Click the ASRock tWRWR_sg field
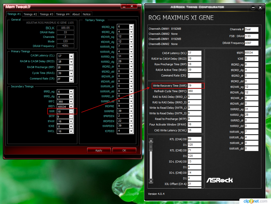The height and width of the screenshot is (204, 271). coord(251,132)
